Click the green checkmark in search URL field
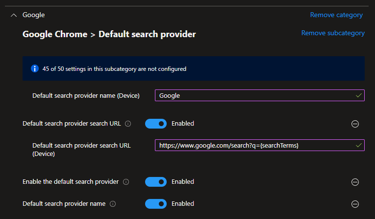The width and height of the screenshot is (375, 219). (358, 145)
